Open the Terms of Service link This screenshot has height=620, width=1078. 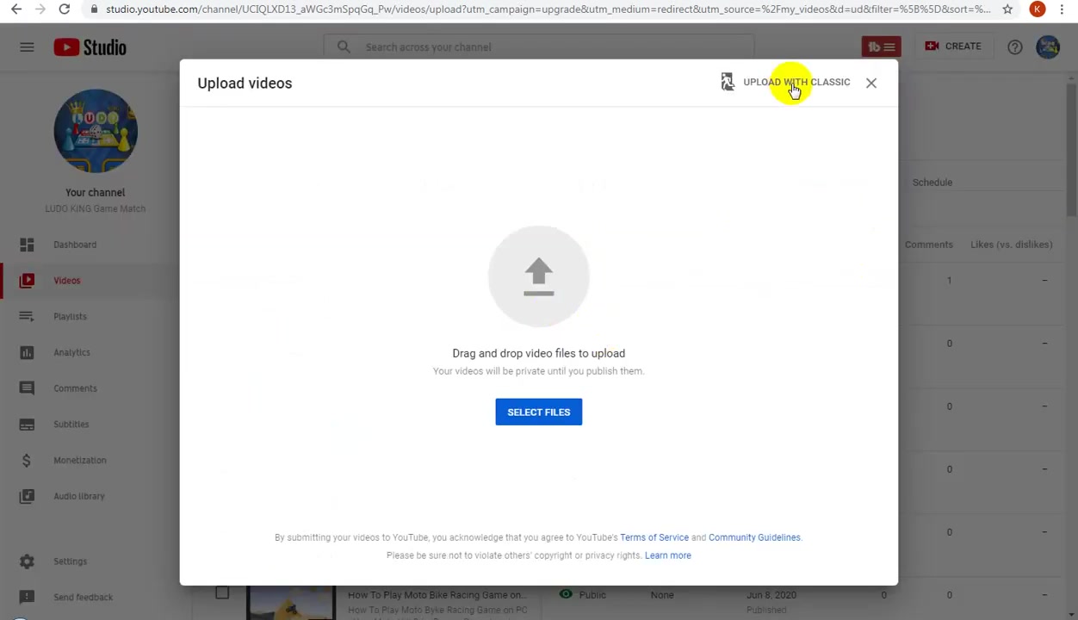pos(654,537)
